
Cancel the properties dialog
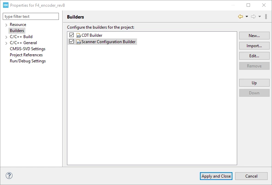click(251, 176)
